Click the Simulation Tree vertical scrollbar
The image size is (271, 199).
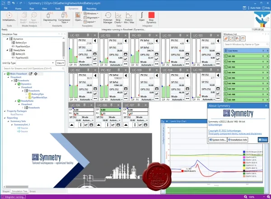pos(63,48)
